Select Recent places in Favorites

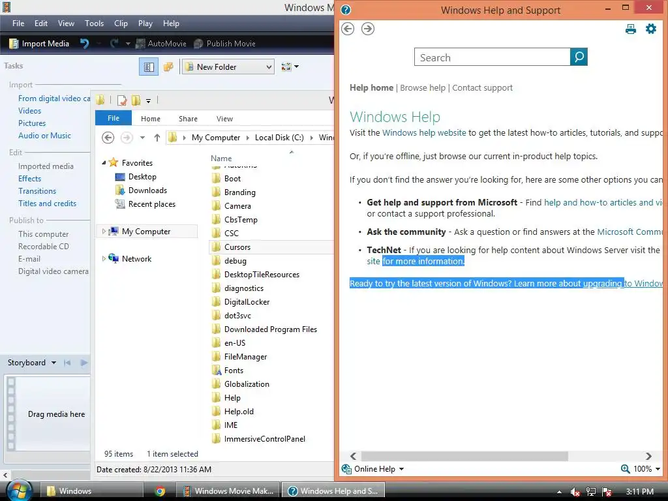[x=145, y=204]
